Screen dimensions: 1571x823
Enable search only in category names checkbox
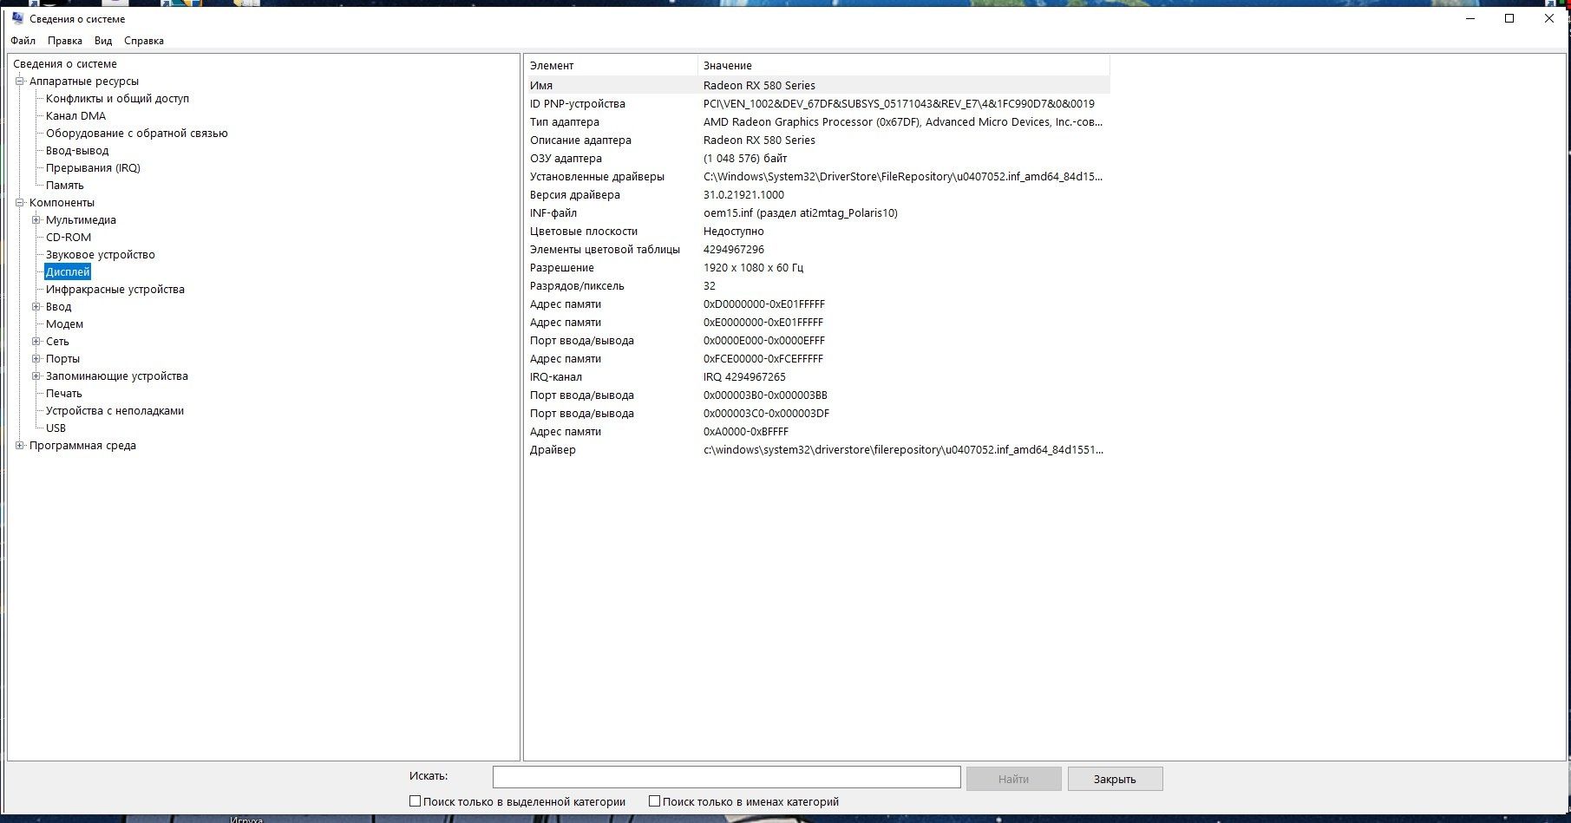click(655, 801)
